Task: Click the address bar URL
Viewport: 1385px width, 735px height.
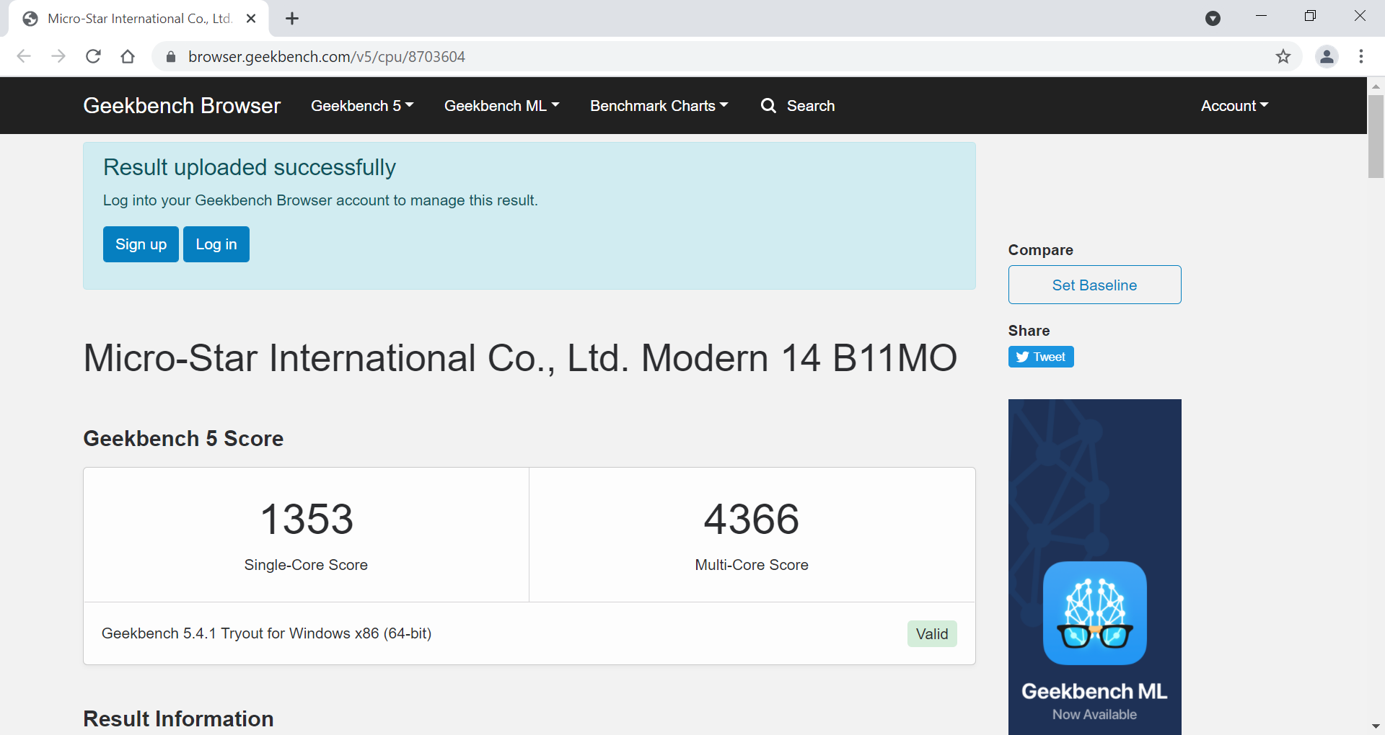Action: tap(327, 57)
